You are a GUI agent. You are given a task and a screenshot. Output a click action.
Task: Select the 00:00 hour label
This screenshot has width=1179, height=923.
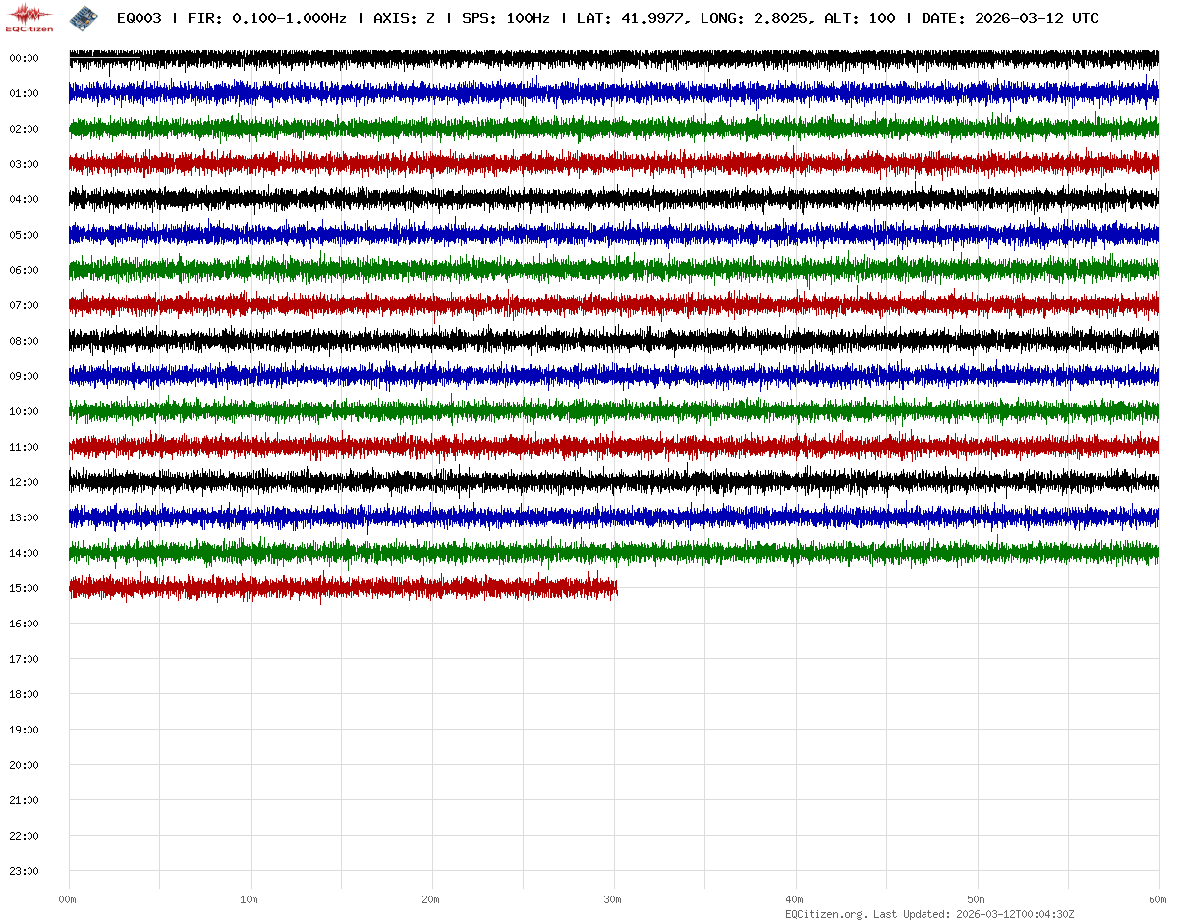coord(24,58)
